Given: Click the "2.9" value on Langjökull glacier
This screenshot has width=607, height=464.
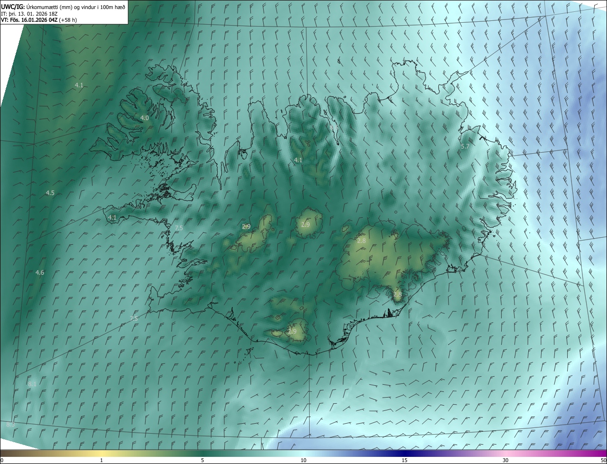Looking at the screenshot, I should tap(246, 226).
